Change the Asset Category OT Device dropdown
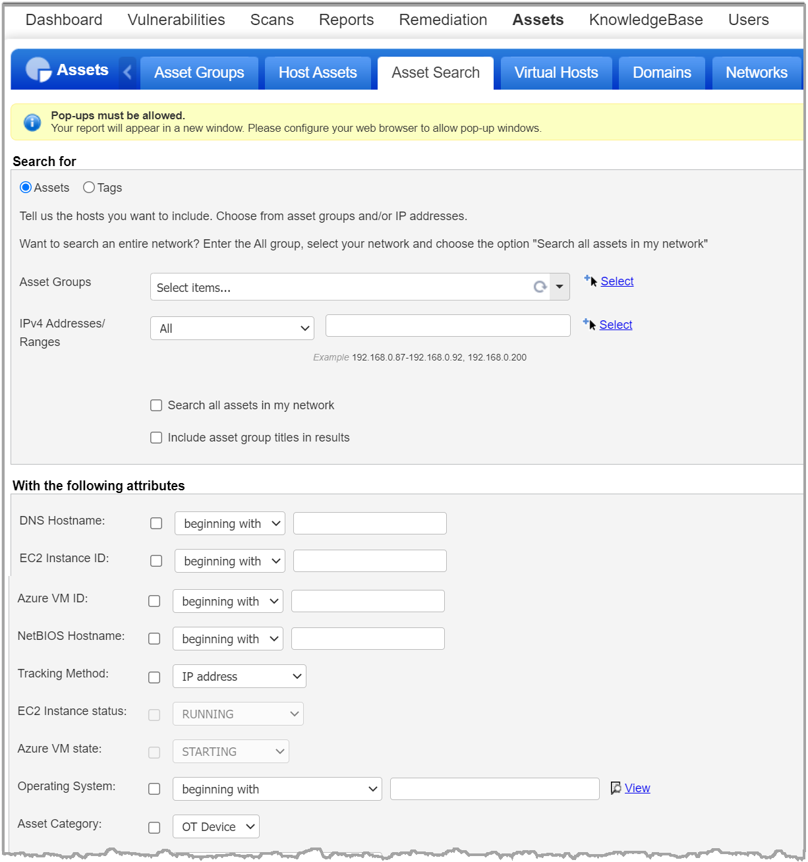The width and height of the screenshot is (808, 862). [216, 826]
